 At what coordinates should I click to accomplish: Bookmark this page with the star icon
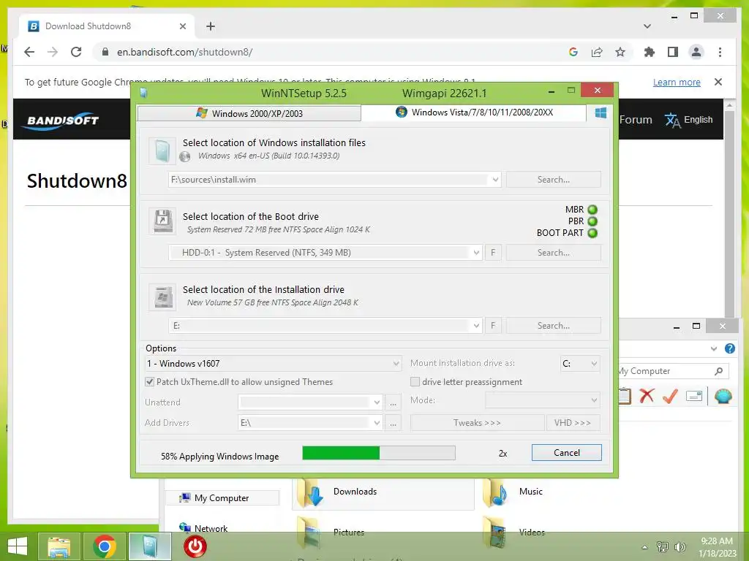coord(620,52)
